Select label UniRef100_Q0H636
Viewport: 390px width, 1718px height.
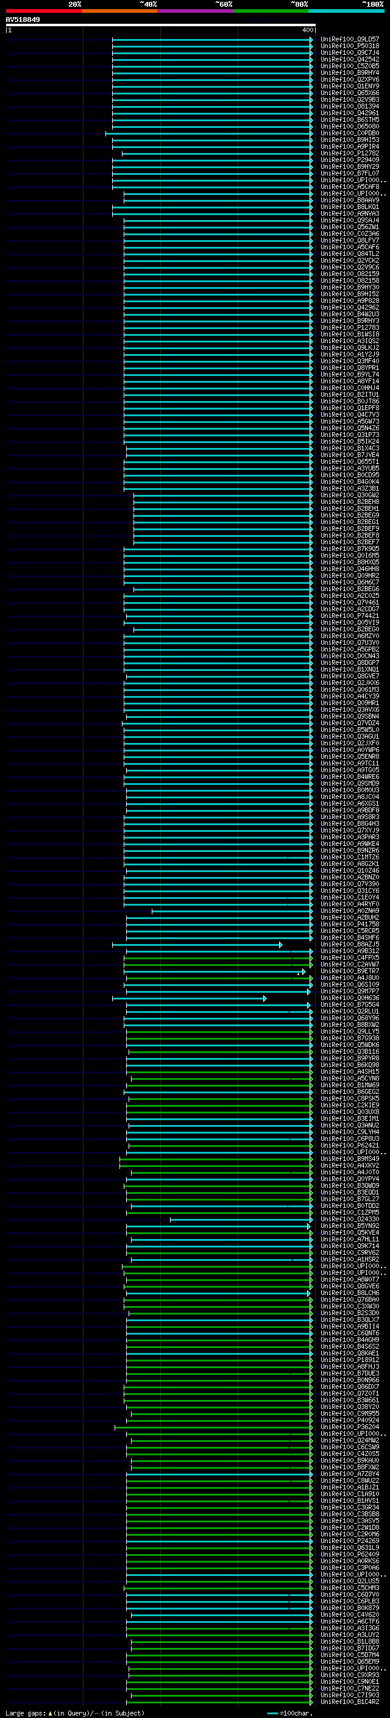click(x=349, y=998)
